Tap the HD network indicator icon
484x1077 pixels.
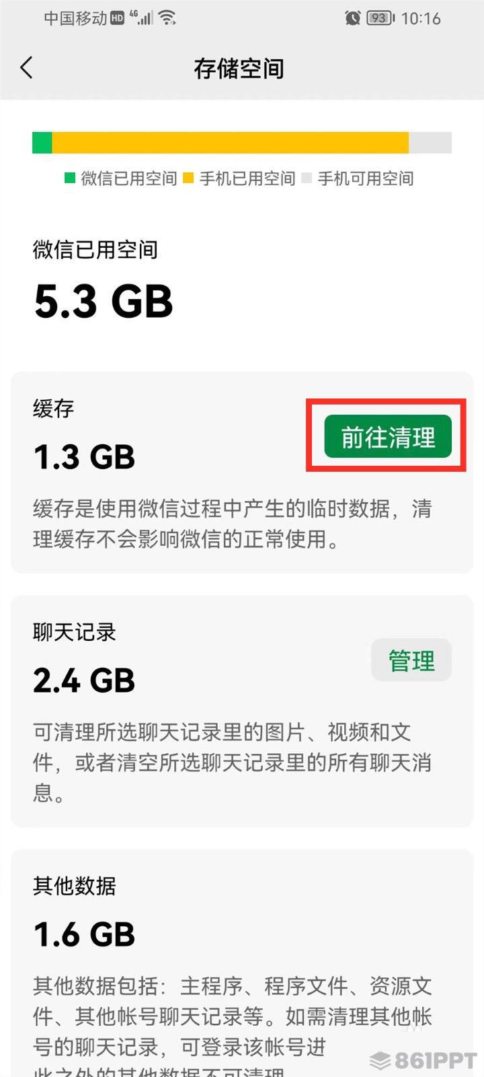pyautogui.click(x=118, y=18)
